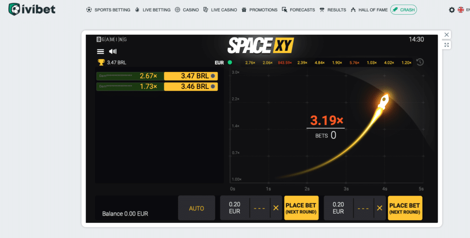Click history result 4.02×

click(x=389, y=63)
